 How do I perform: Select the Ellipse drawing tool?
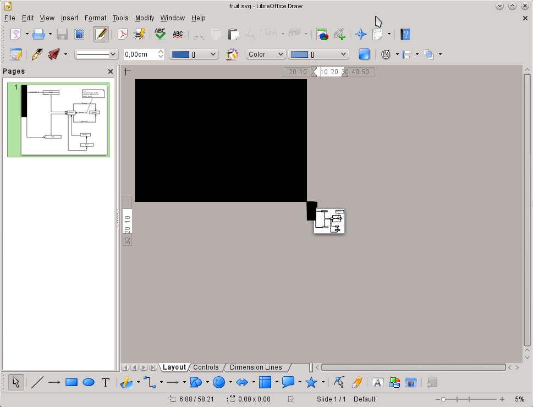coord(89,383)
